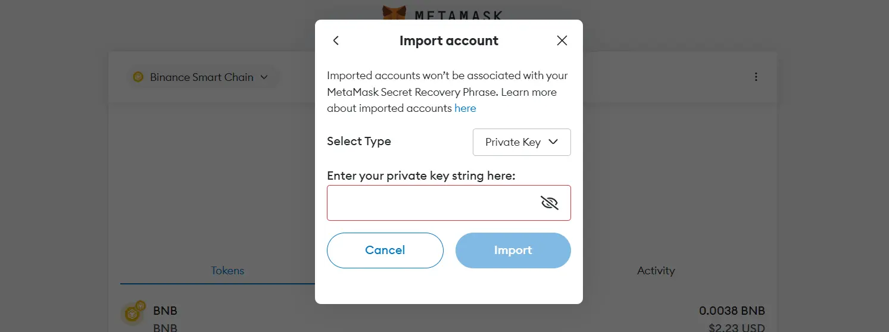Viewport: 889px width, 332px height.
Task: Toggle private key visibility eye icon
Action: [x=549, y=203]
